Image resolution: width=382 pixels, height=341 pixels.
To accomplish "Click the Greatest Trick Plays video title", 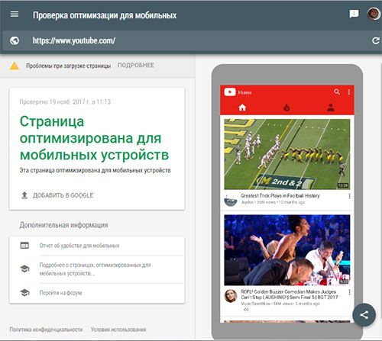I will (x=280, y=195).
